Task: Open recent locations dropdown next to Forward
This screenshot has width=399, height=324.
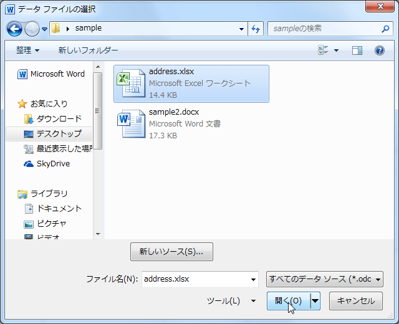Action: [44, 29]
